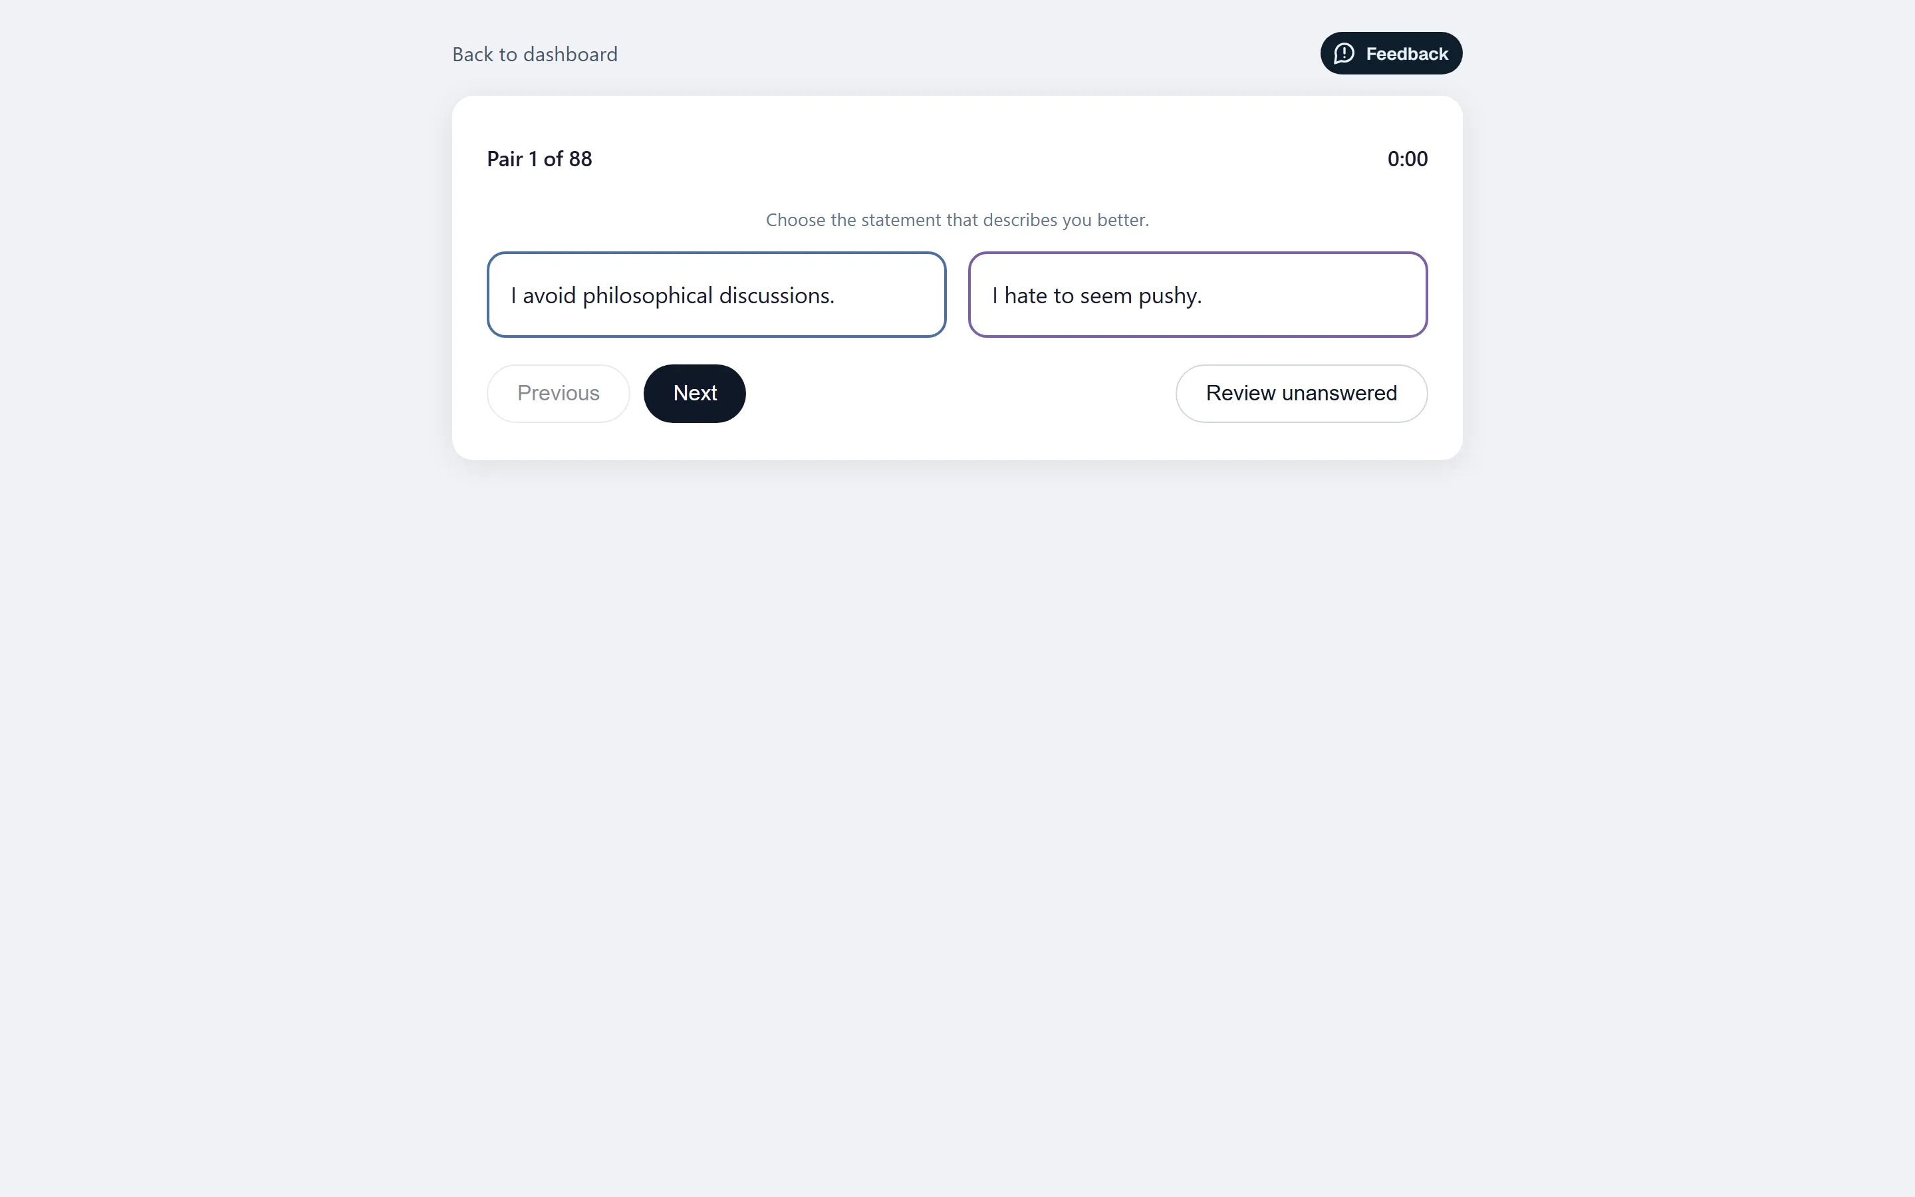Go back to dashboard link

(x=535, y=54)
